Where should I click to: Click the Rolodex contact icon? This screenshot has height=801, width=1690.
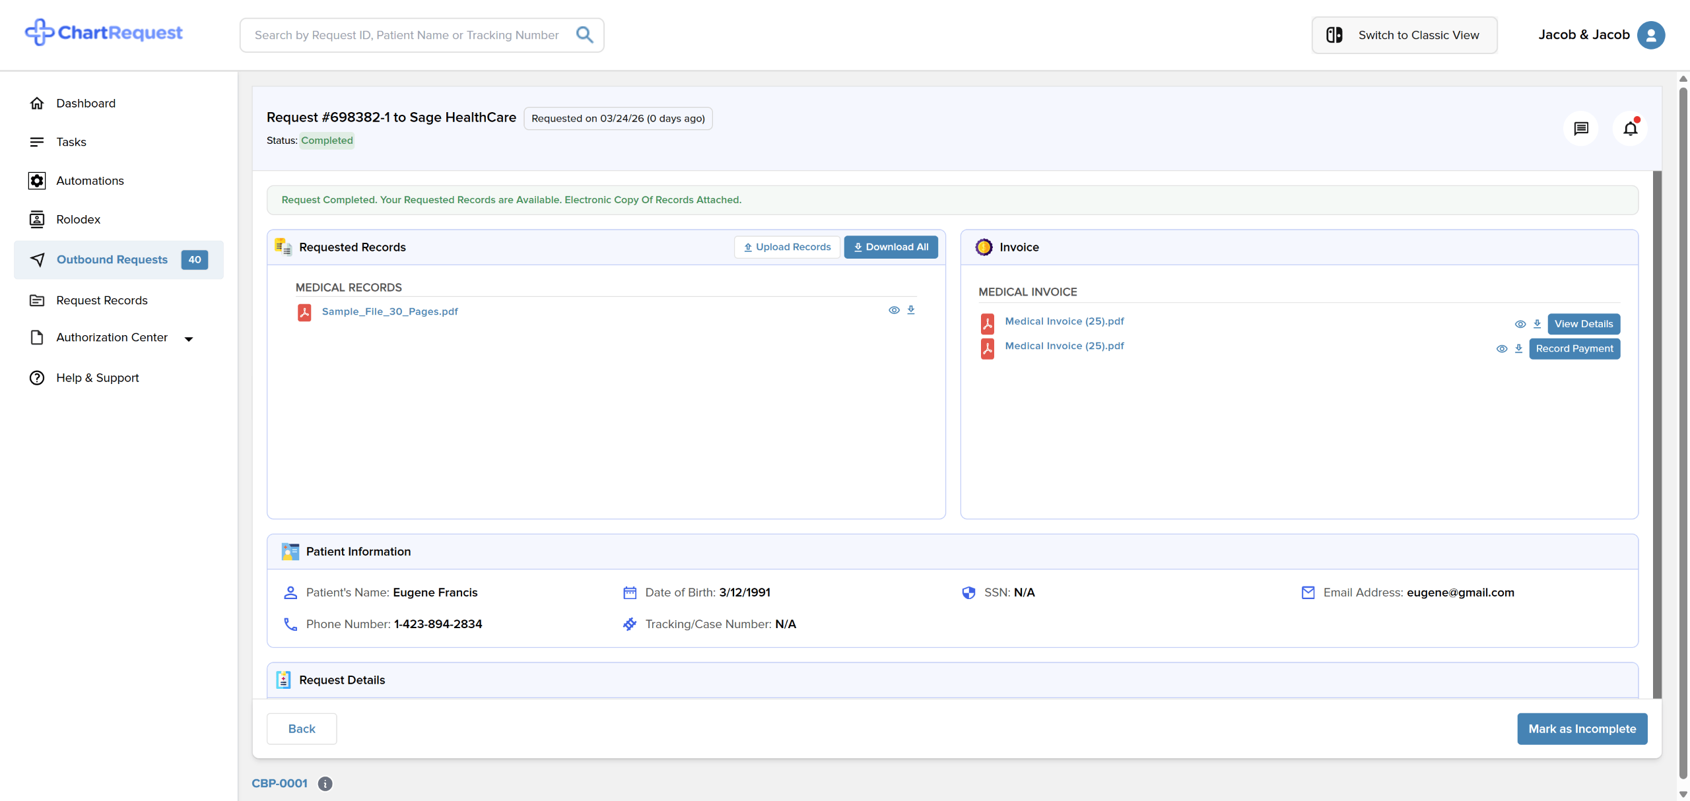(x=37, y=219)
